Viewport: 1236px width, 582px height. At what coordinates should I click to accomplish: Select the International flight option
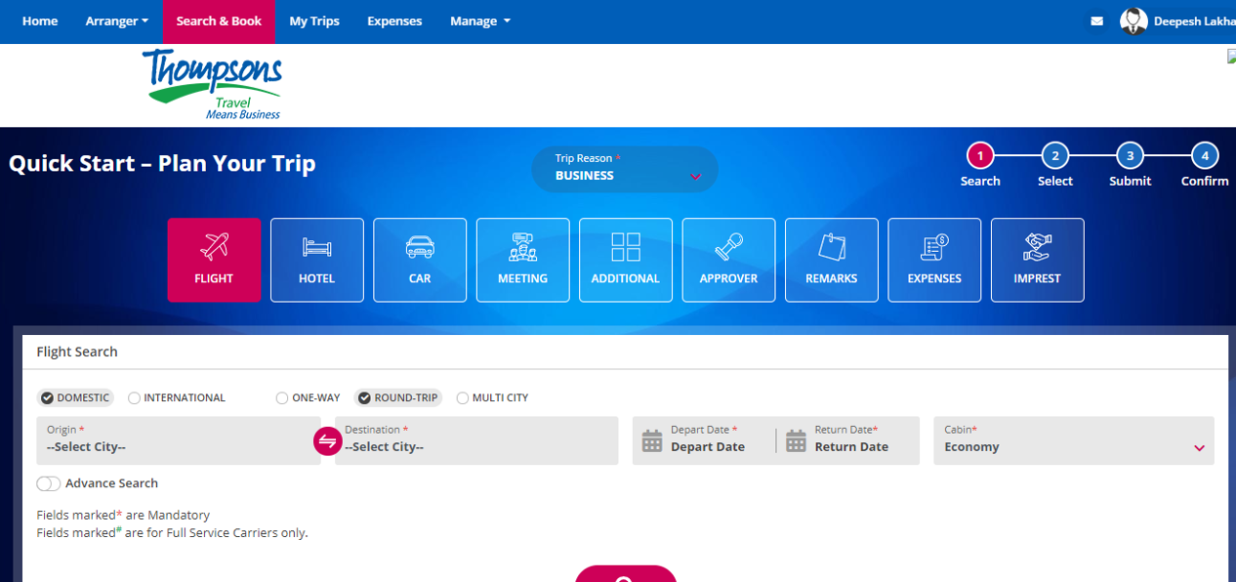(x=177, y=397)
